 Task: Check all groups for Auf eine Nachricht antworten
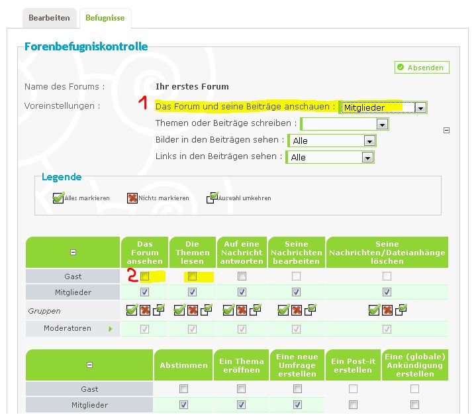(228, 310)
